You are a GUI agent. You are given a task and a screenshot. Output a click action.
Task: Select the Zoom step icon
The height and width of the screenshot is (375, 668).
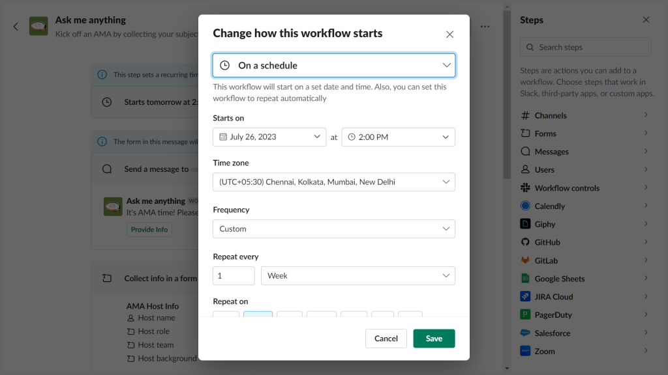coord(526,351)
